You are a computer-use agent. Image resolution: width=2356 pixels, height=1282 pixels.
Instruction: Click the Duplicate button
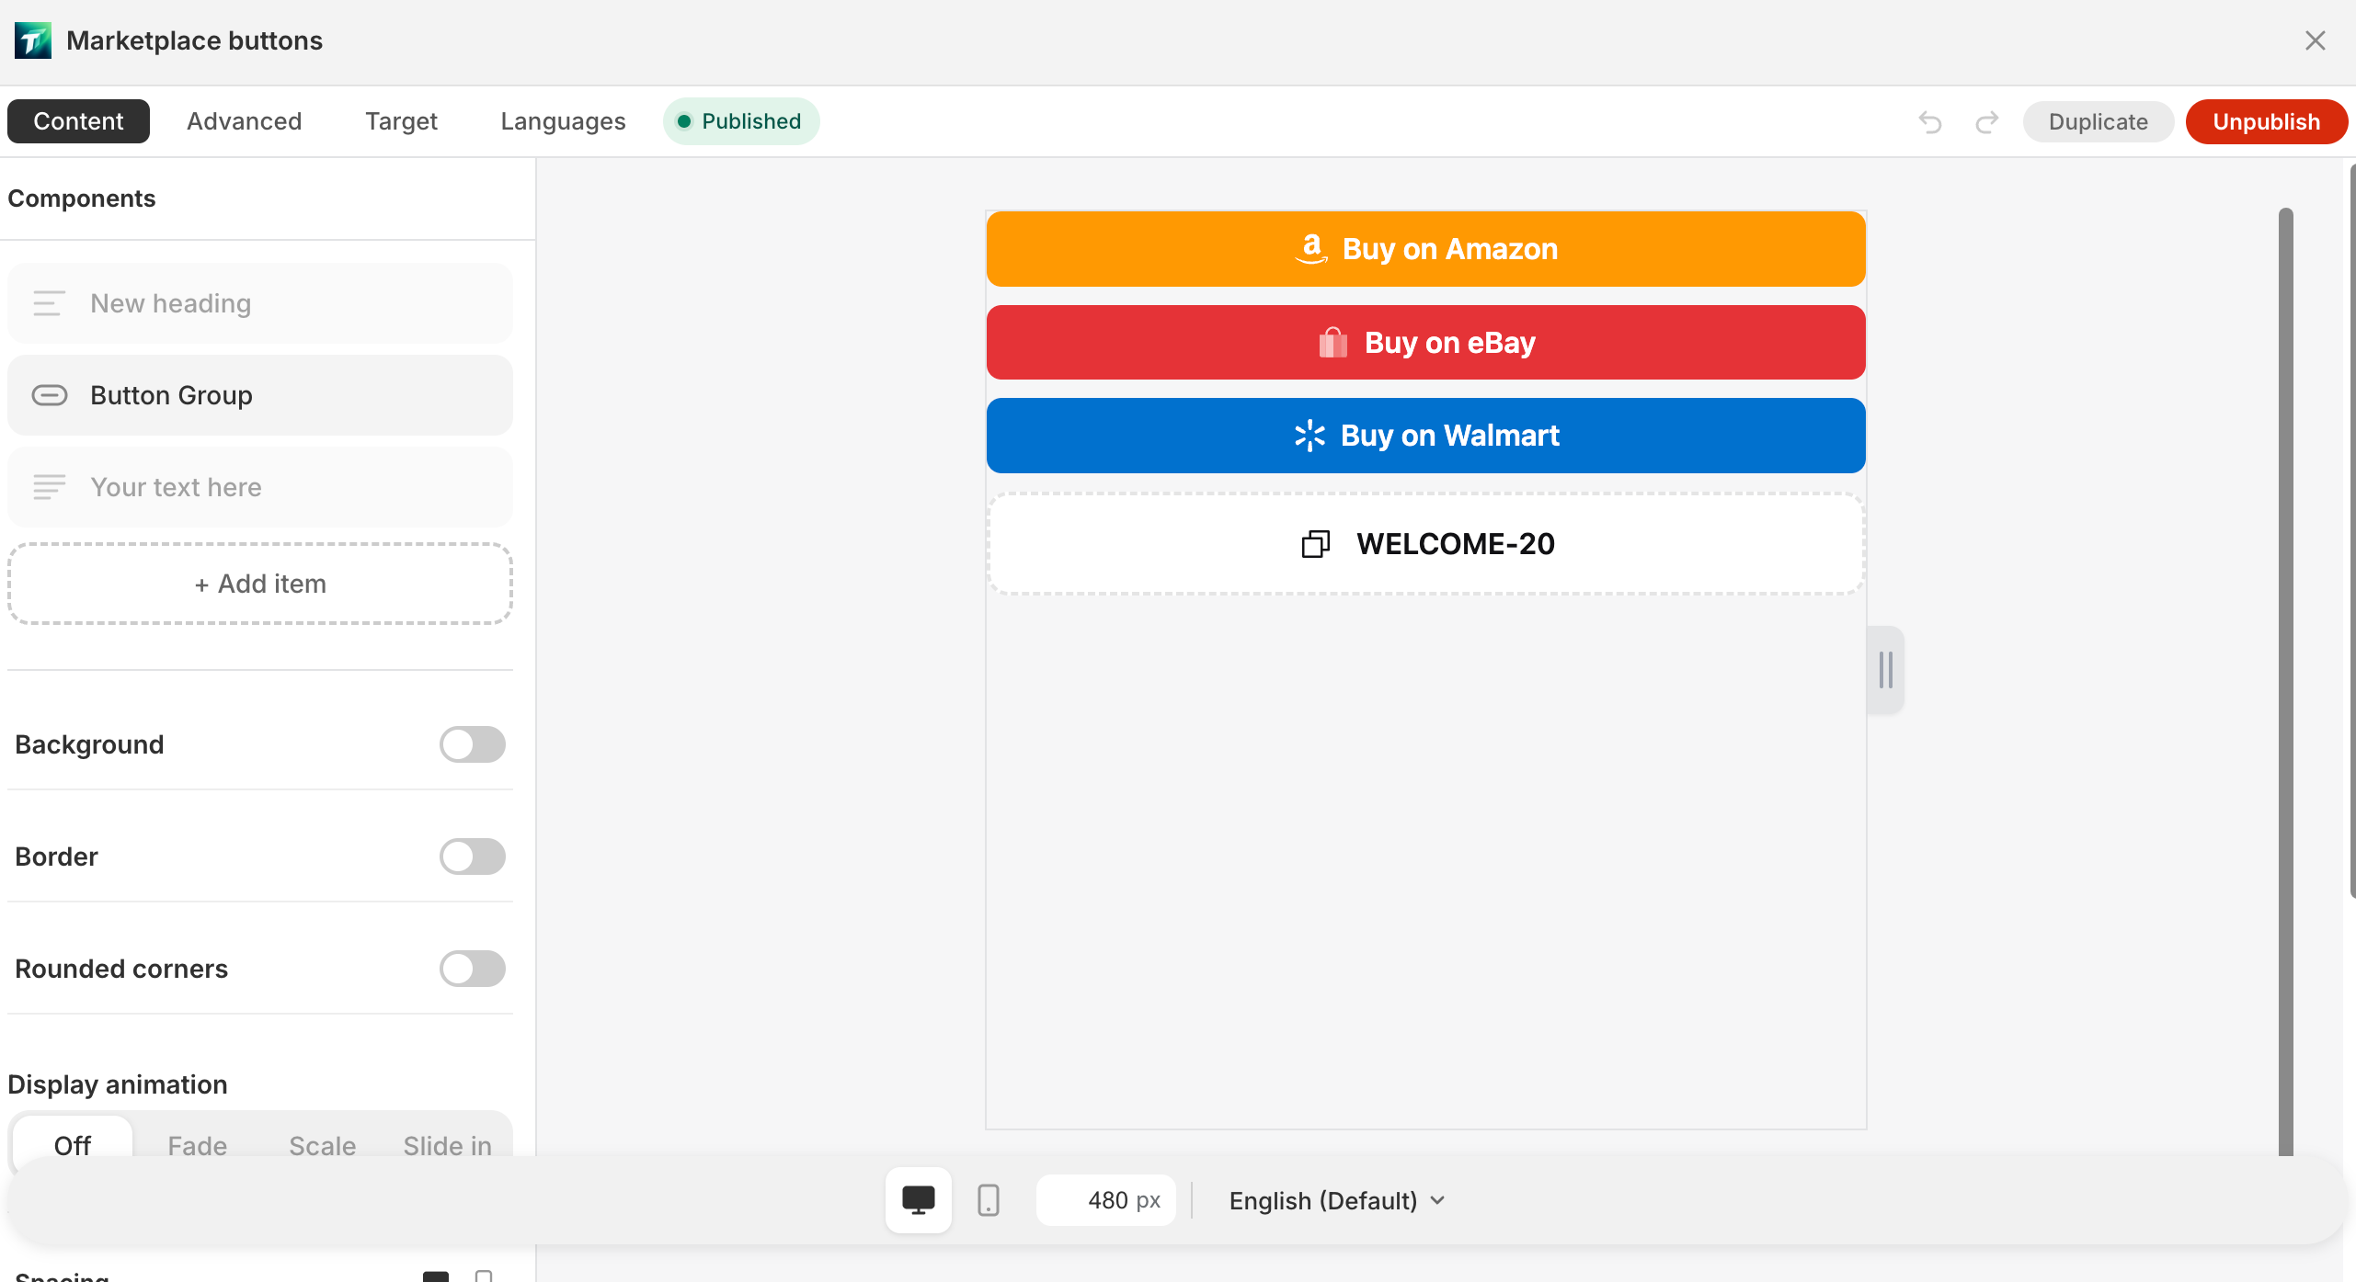click(x=2099, y=121)
